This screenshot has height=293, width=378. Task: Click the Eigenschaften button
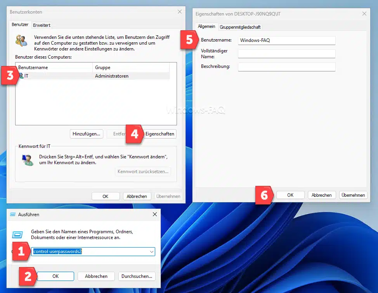(x=160, y=134)
